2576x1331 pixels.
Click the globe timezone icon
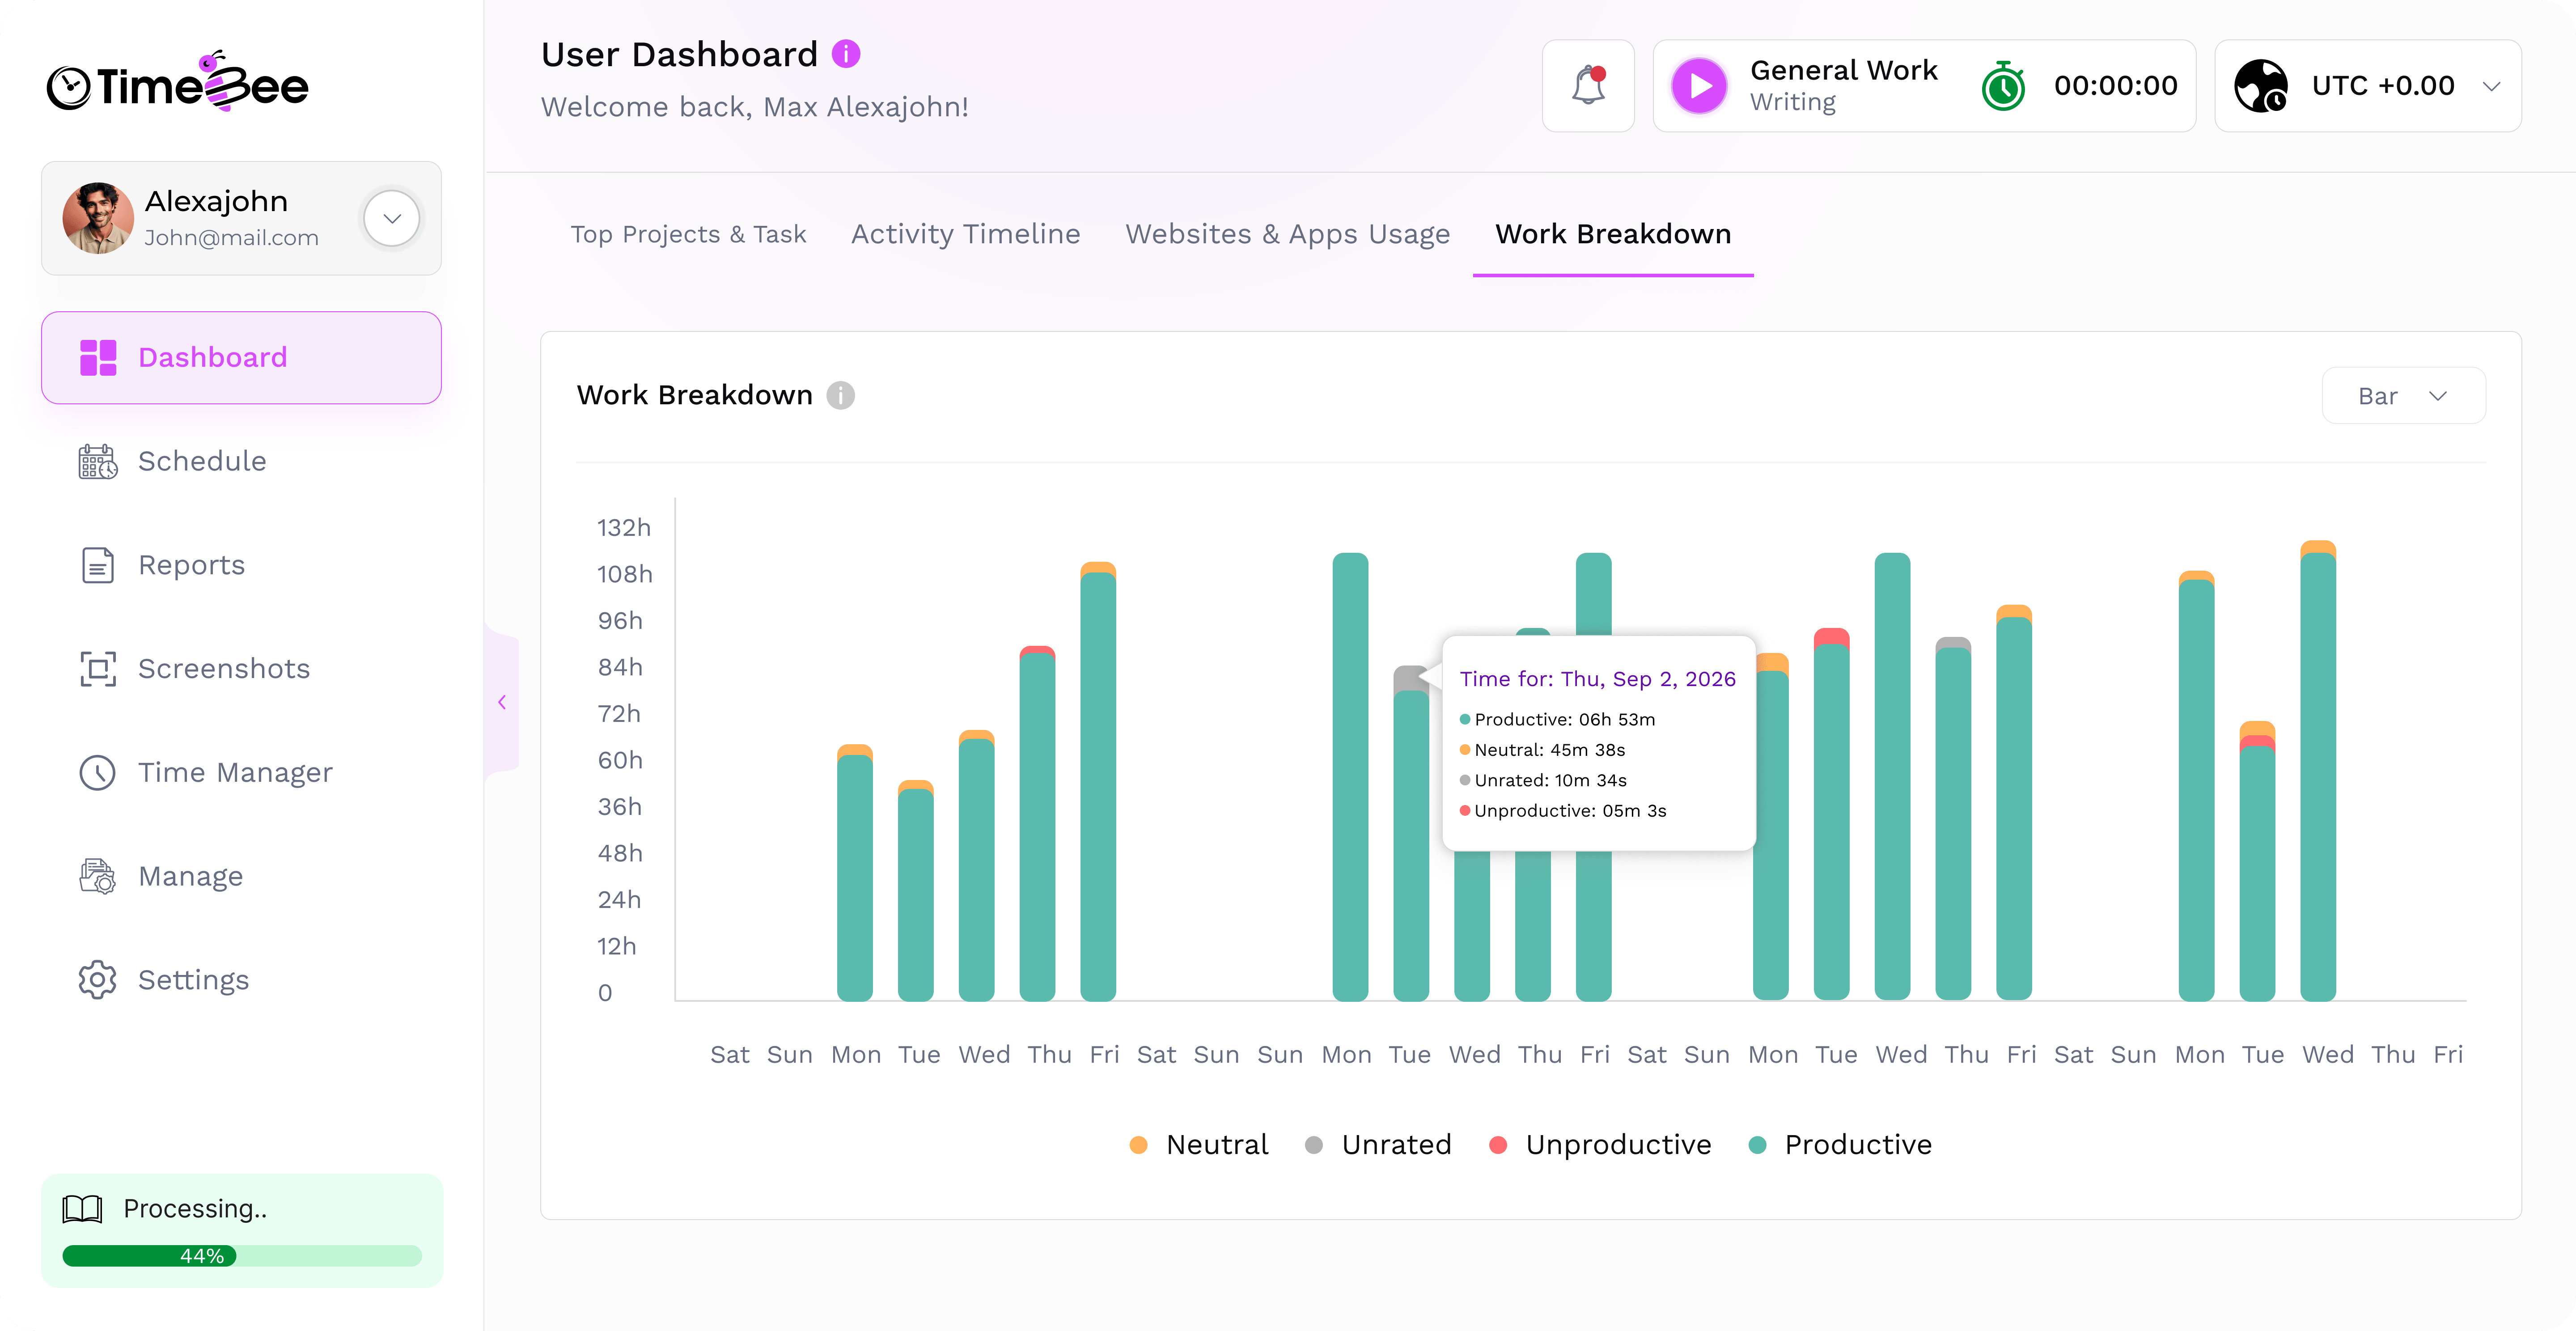pyautogui.click(x=2261, y=86)
